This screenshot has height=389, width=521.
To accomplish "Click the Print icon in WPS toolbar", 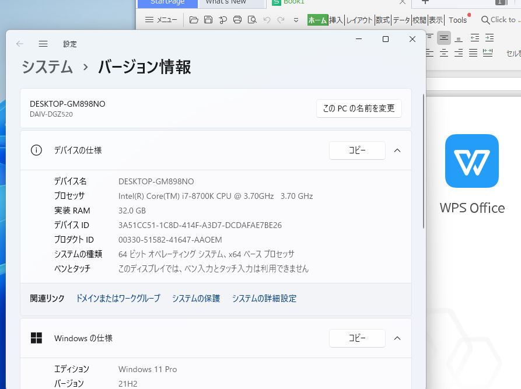I will point(237,20).
